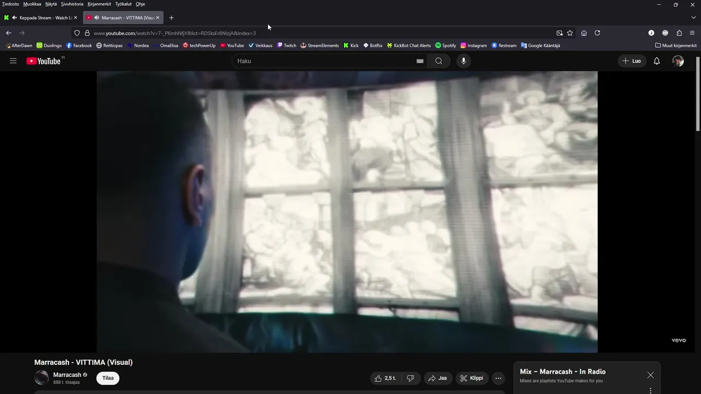Open the Työkalut menu

click(123, 4)
